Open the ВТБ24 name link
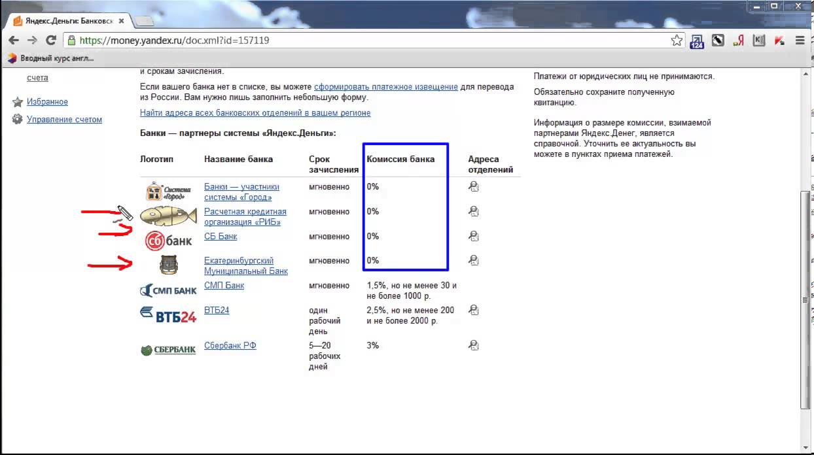Viewport: 814px width, 455px height. (217, 311)
